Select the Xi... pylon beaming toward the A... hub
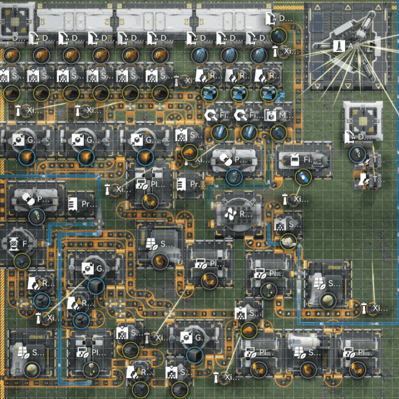 tap(283, 51)
